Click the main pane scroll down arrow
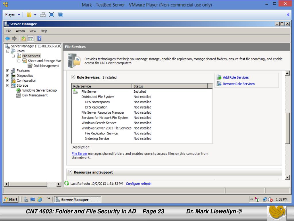 tap(287, 177)
